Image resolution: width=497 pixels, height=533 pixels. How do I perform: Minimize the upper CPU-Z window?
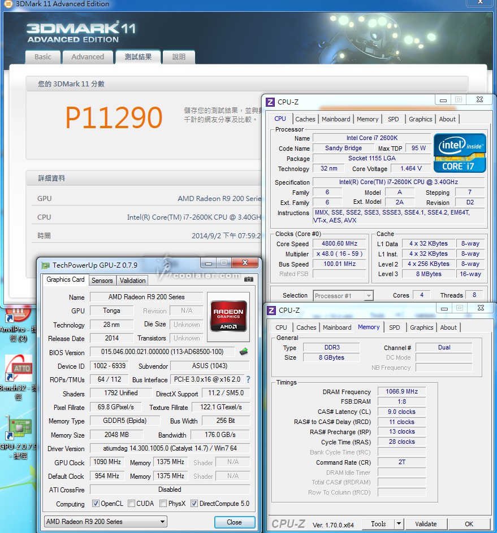(x=443, y=100)
